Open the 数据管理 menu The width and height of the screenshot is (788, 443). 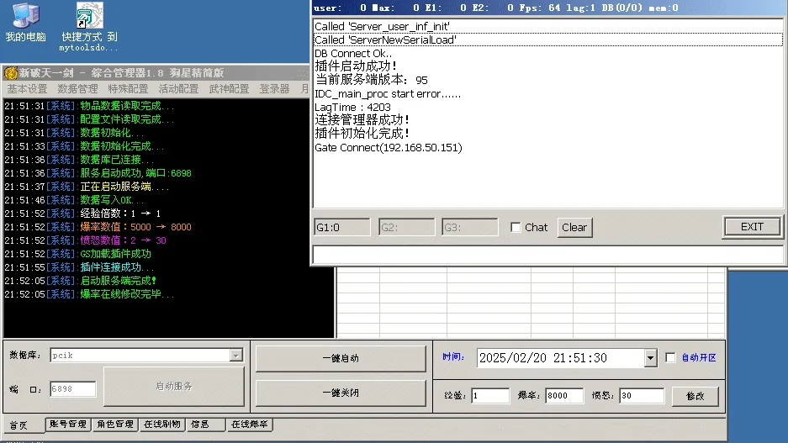tap(77, 89)
